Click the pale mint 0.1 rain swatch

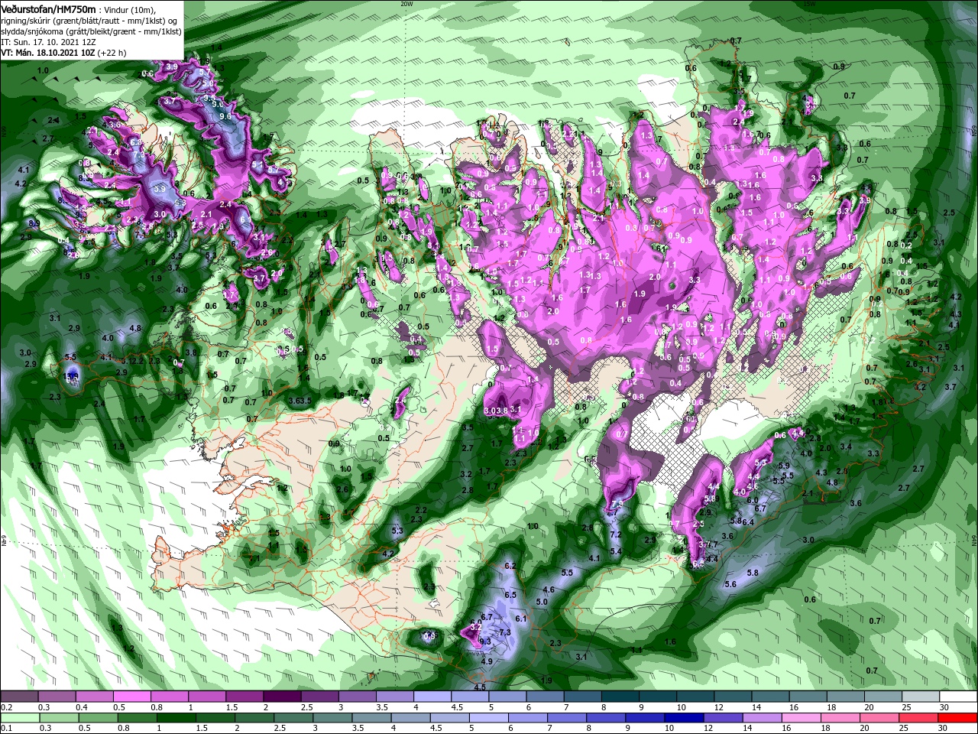pos(20,718)
